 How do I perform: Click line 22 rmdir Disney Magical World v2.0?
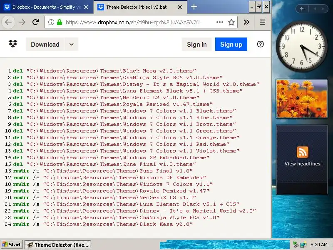click(x=134, y=211)
